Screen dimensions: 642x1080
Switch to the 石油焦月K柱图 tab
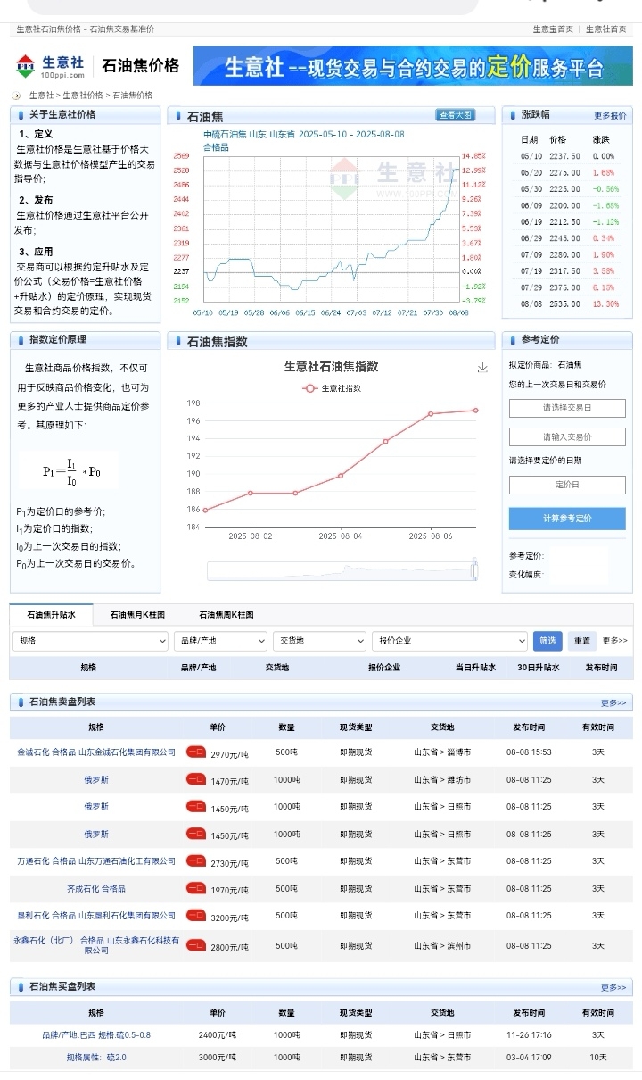[x=137, y=615]
